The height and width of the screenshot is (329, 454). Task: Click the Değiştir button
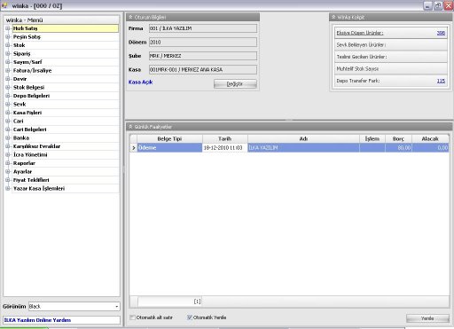235,84
